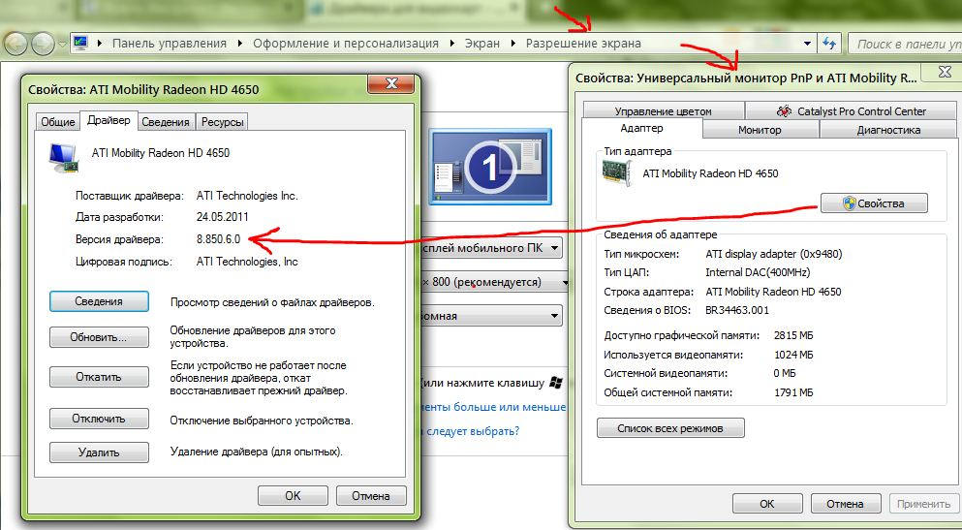Click the Catalyst Pro Control Center tab icon
Image resolution: width=962 pixels, height=530 pixels.
pyautogui.click(x=784, y=111)
